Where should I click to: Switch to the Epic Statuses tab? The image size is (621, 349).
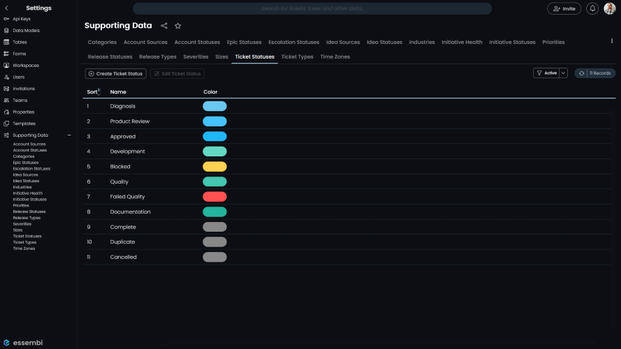[x=244, y=43]
